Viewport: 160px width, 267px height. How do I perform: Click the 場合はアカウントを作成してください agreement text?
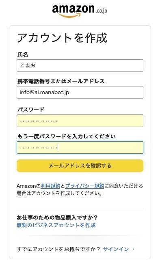59,193
